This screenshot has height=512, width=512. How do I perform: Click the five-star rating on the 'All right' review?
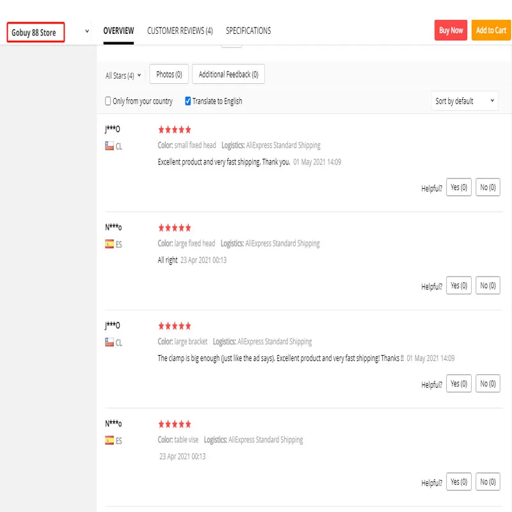[174, 228]
